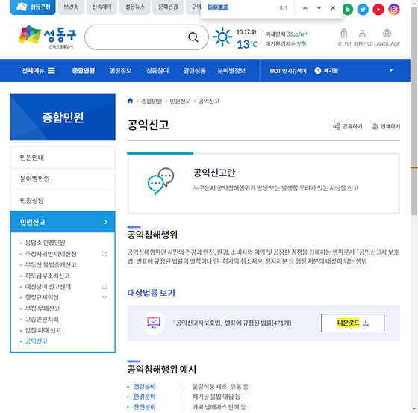This screenshot has width=418, height=413.
Task: Open the 열린성동 main menu
Action: [194, 71]
